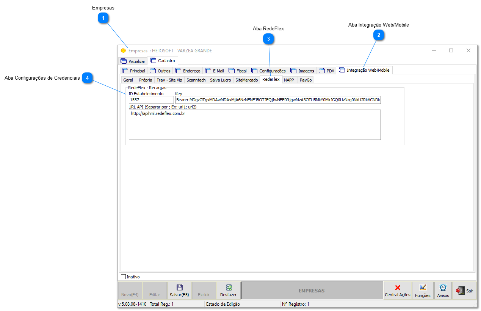
Task: Click the Desfazer undo button
Action: click(228, 291)
